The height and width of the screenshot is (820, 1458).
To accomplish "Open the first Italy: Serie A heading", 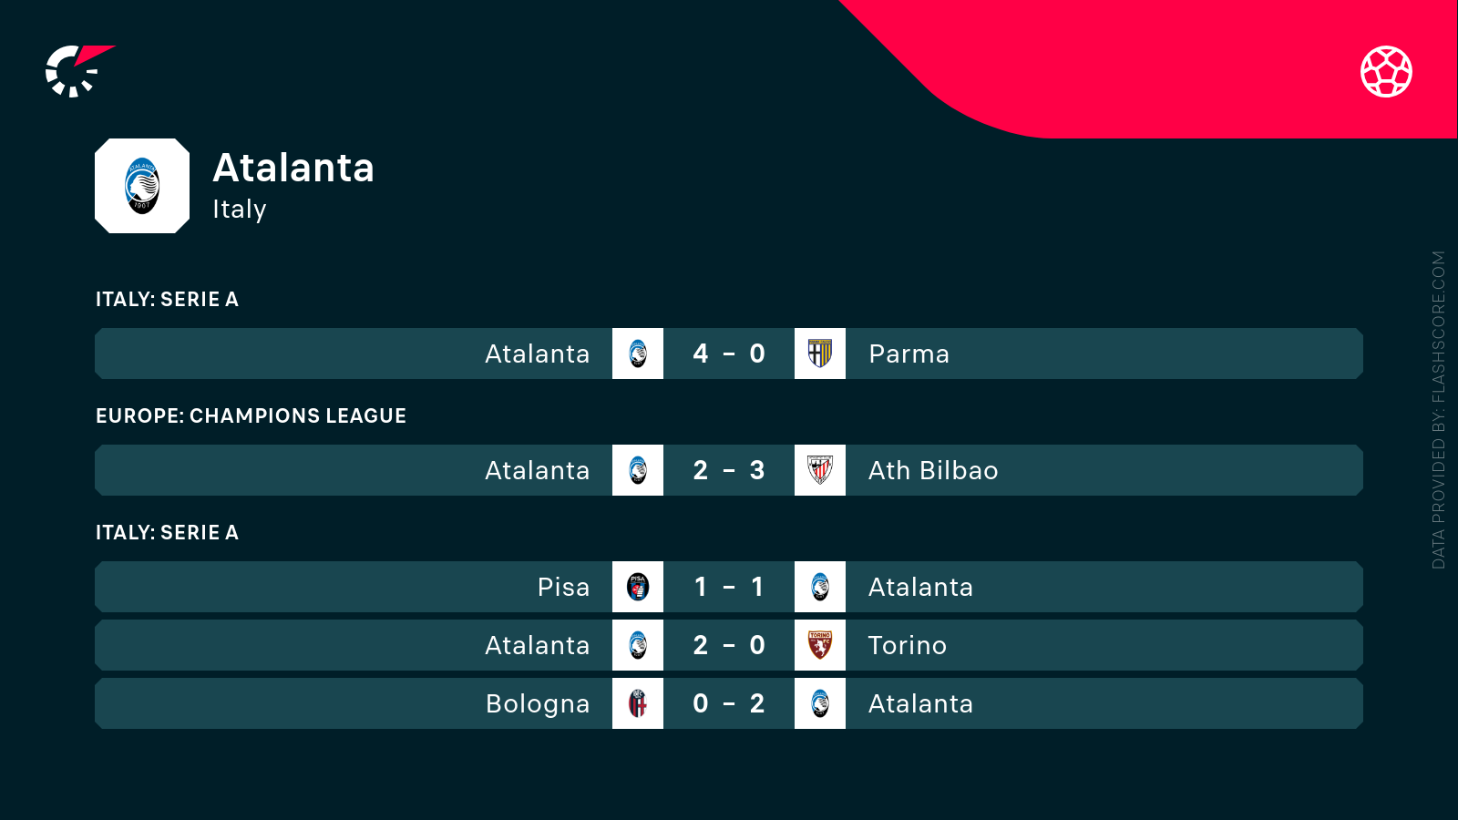I will pyautogui.click(x=167, y=300).
